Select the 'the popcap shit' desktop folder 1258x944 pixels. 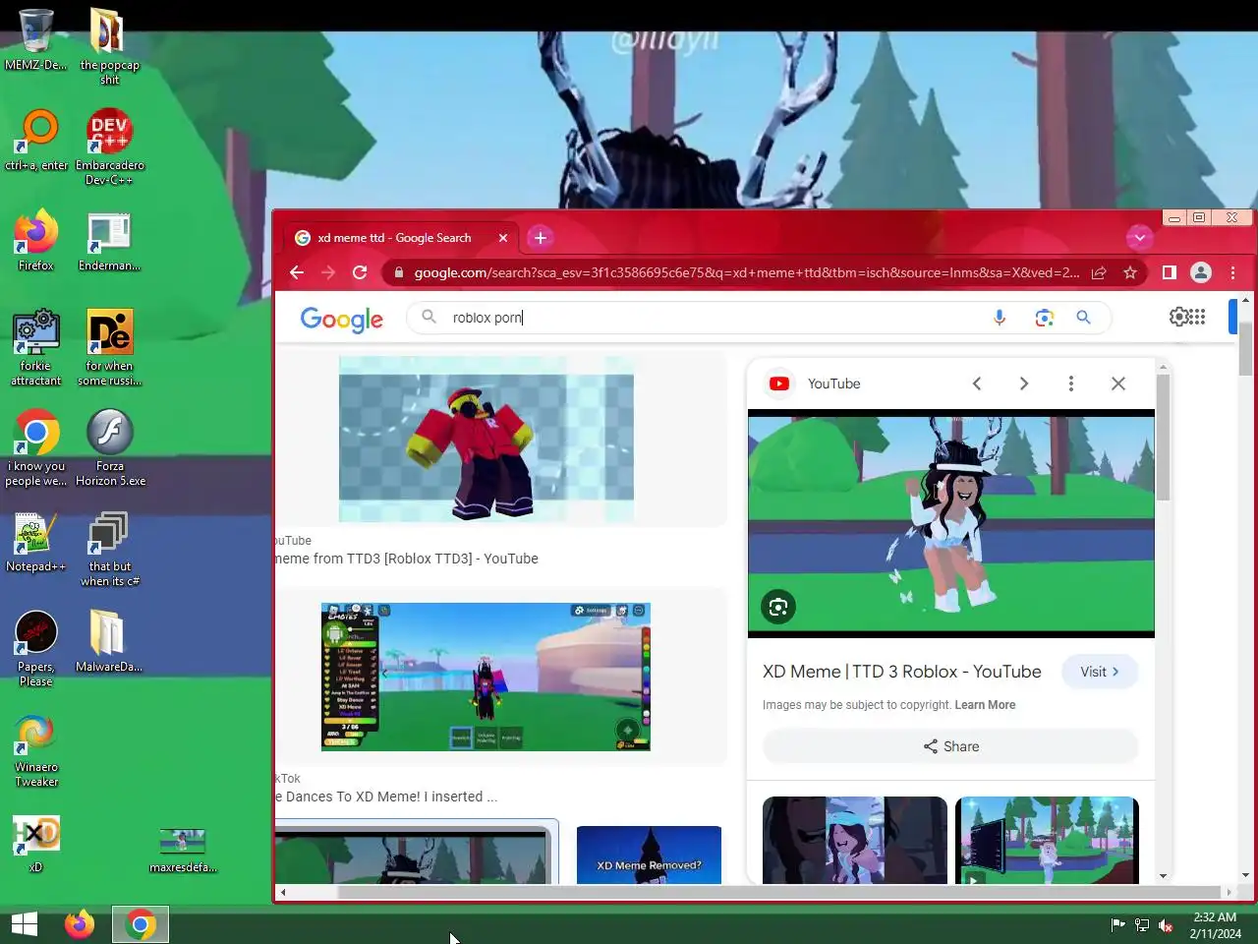coord(109,45)
